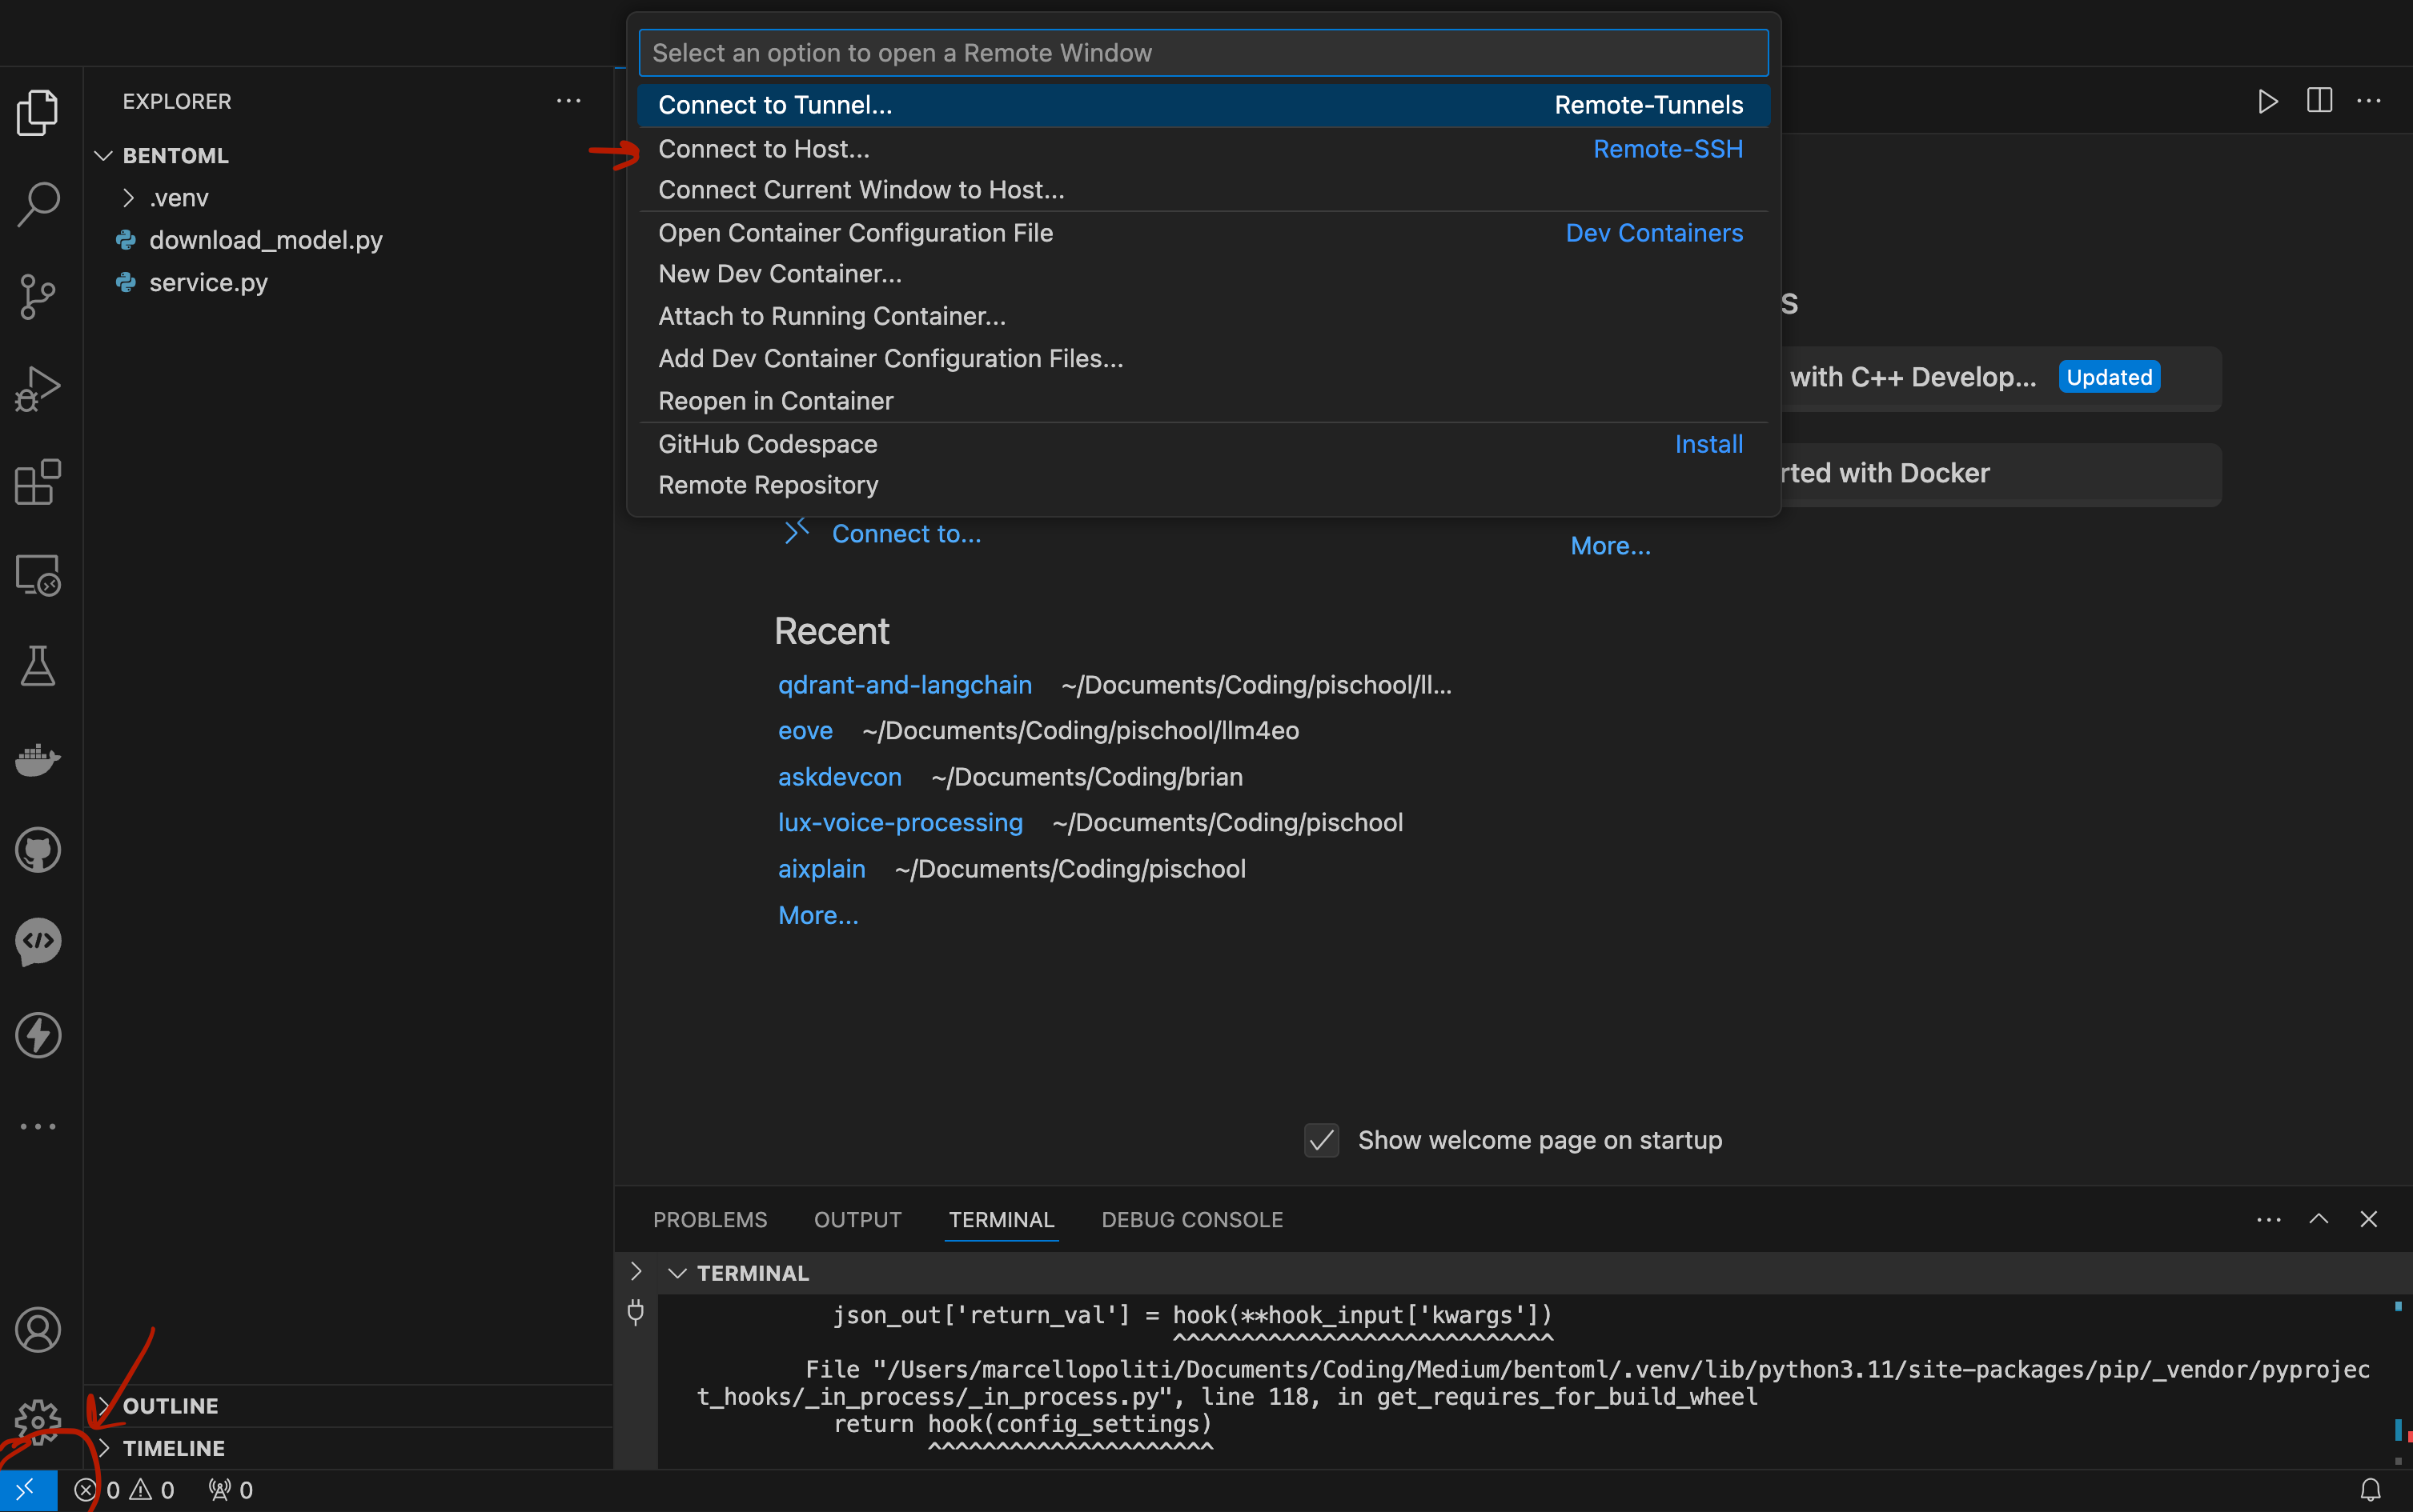
Task: Click the Run and Debug icon
Action: coord(38,388)
